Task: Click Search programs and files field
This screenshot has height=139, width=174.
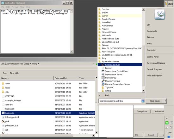Action: [x=120, y=101]
